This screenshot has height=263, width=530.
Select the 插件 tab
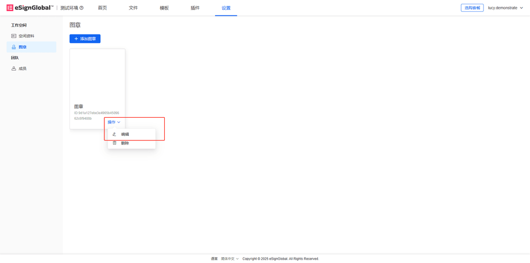click(x=195, y=8)
